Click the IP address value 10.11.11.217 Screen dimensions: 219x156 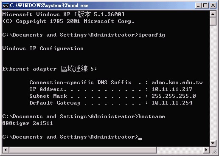pyautogui.click(x=172, y=89)
